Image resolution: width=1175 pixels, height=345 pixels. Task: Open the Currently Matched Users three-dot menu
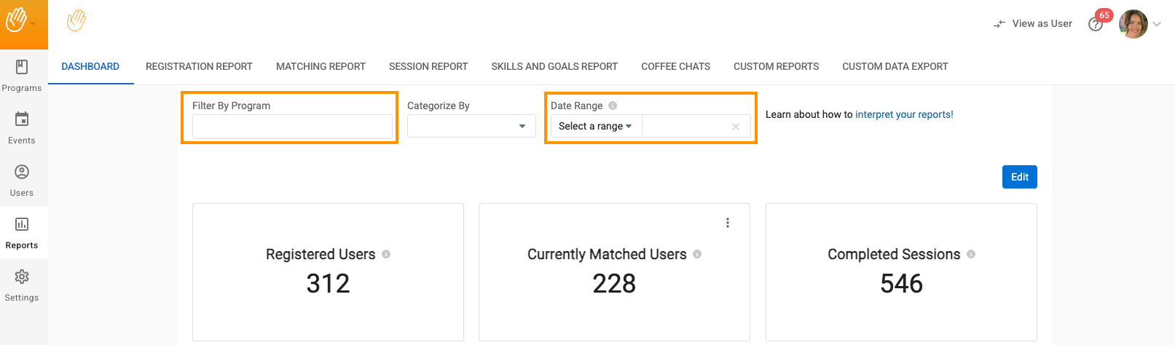point(727,223)
